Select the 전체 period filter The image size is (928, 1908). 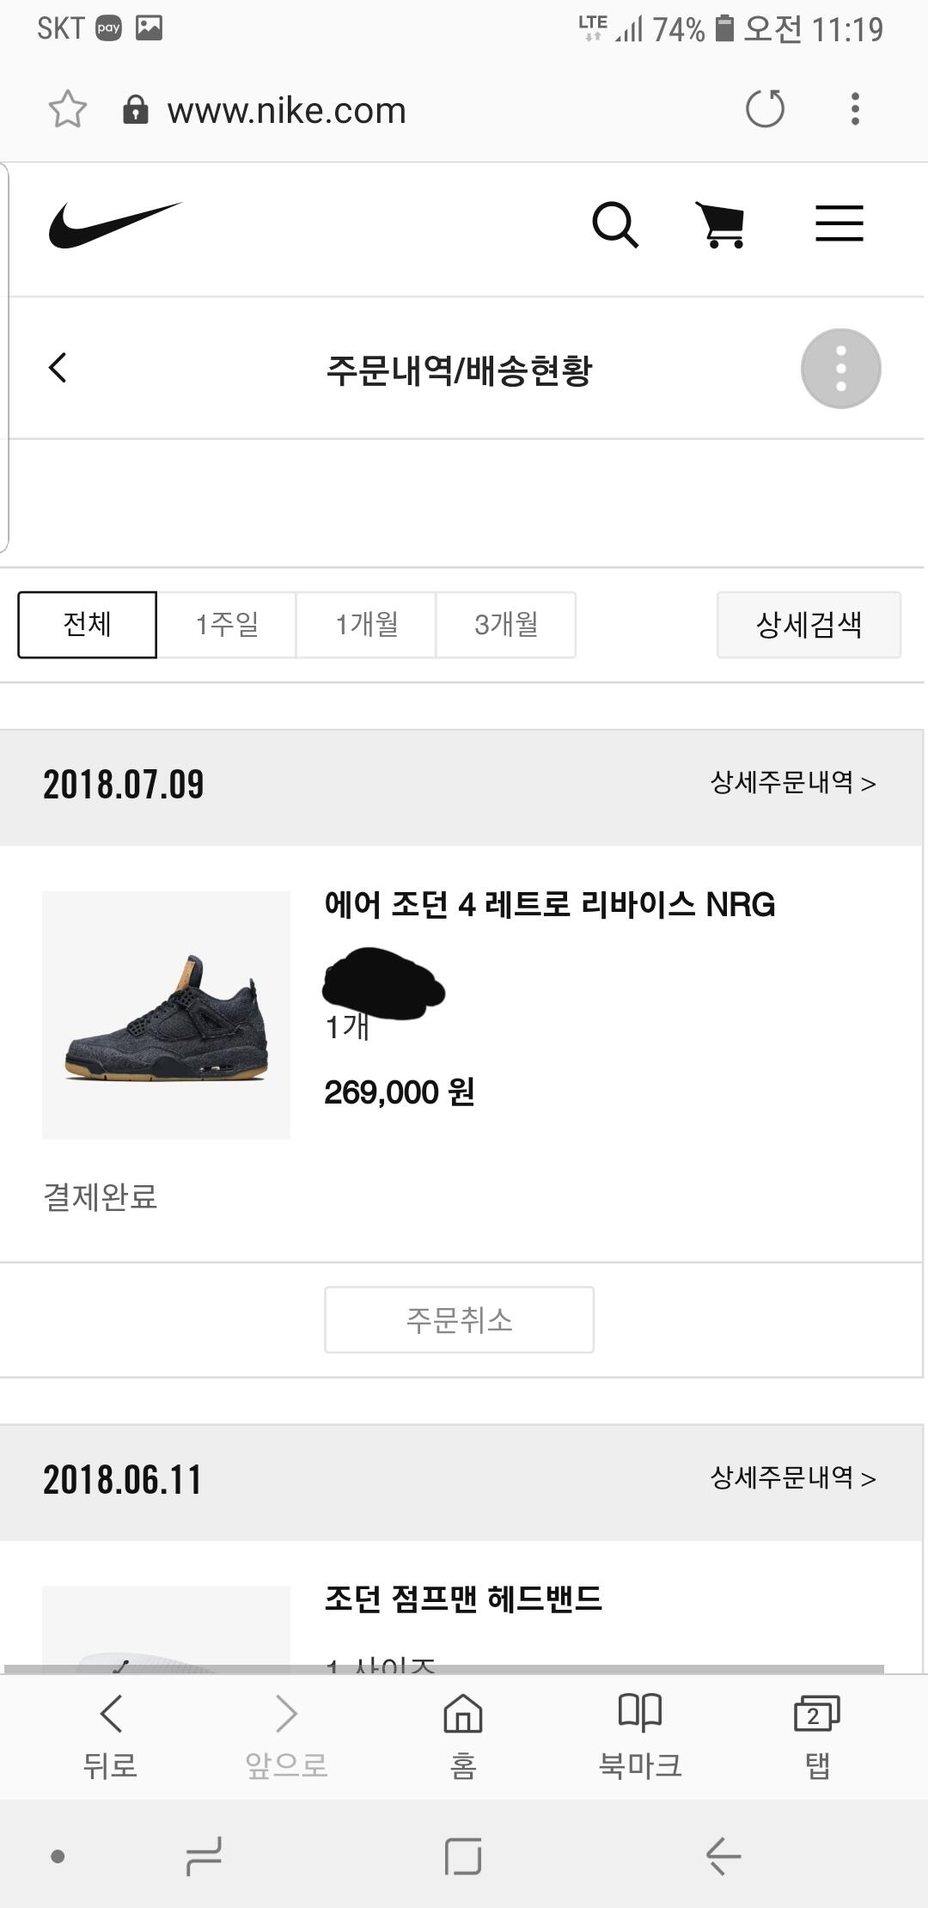tap(88, 625)
